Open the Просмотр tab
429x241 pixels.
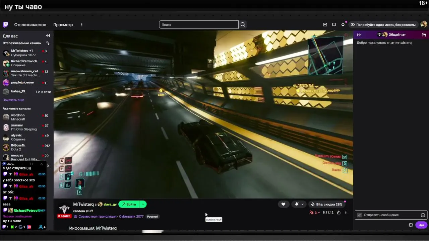coord(63,25)
